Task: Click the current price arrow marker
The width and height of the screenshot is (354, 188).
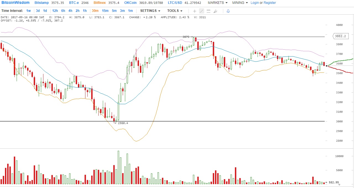Action: (327, 66)
